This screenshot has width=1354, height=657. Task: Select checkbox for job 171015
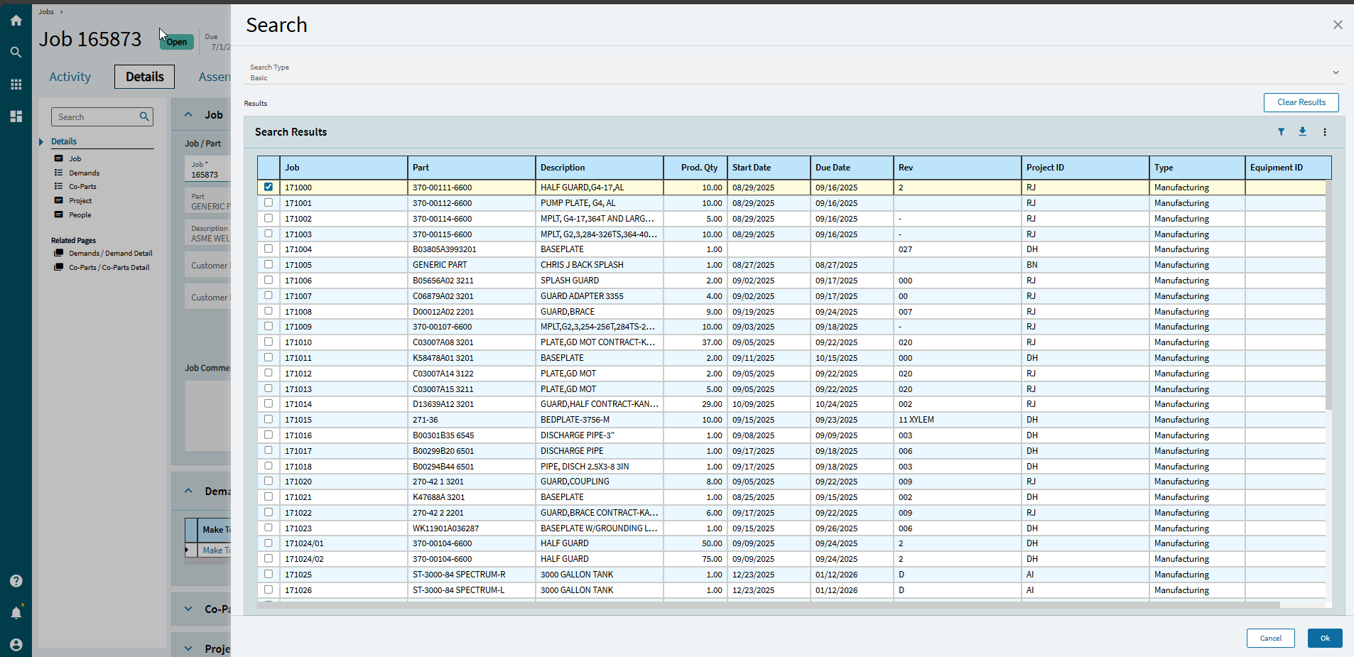[x=269, y=419]
